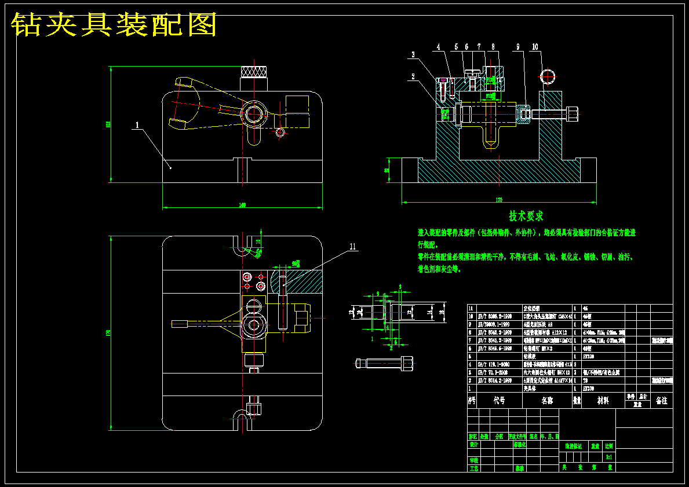Click the 标准化 label in the title block

point(520,444)
